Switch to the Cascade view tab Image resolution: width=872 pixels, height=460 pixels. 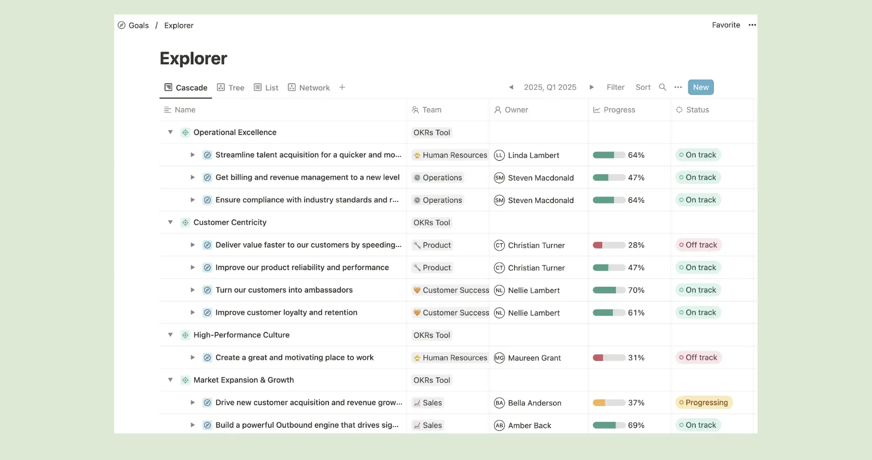tap(186, 87)
